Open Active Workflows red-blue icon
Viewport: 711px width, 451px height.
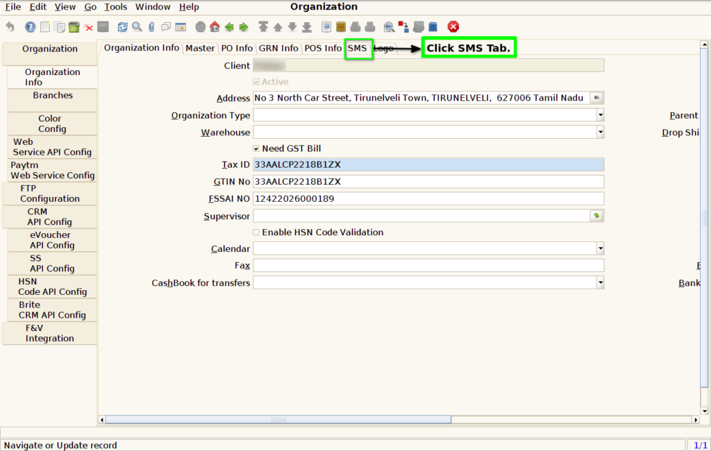click(x=403, y=27)
